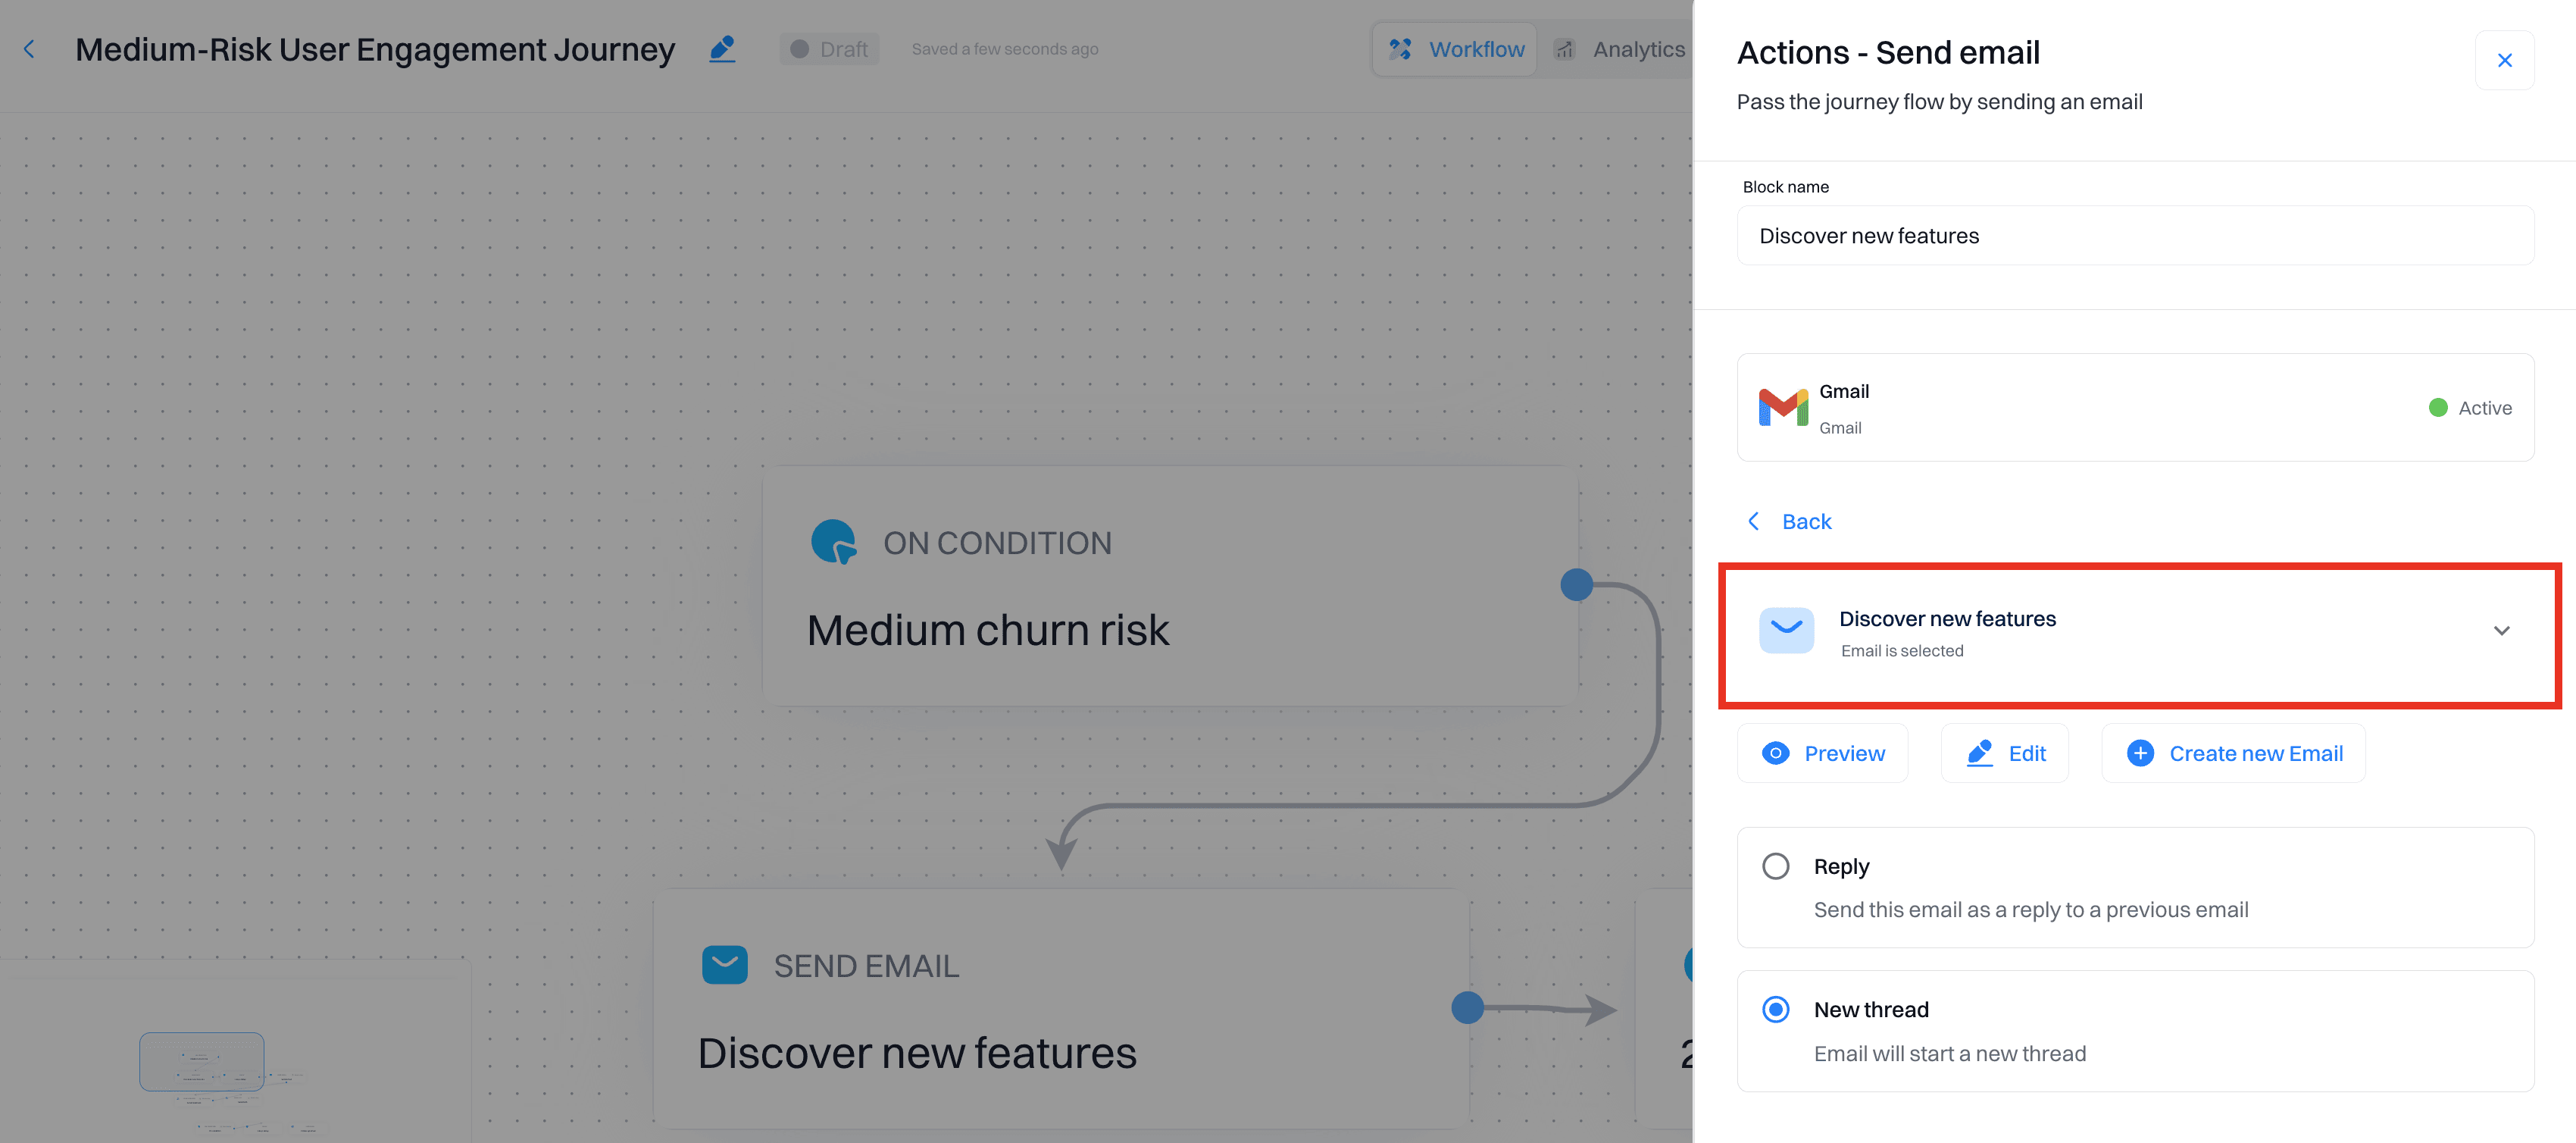Image resolution: width=2576 pixels, height=1143 pixels.
Task: Click the Gmail logo icon
Action: [x=1783, y=407]
